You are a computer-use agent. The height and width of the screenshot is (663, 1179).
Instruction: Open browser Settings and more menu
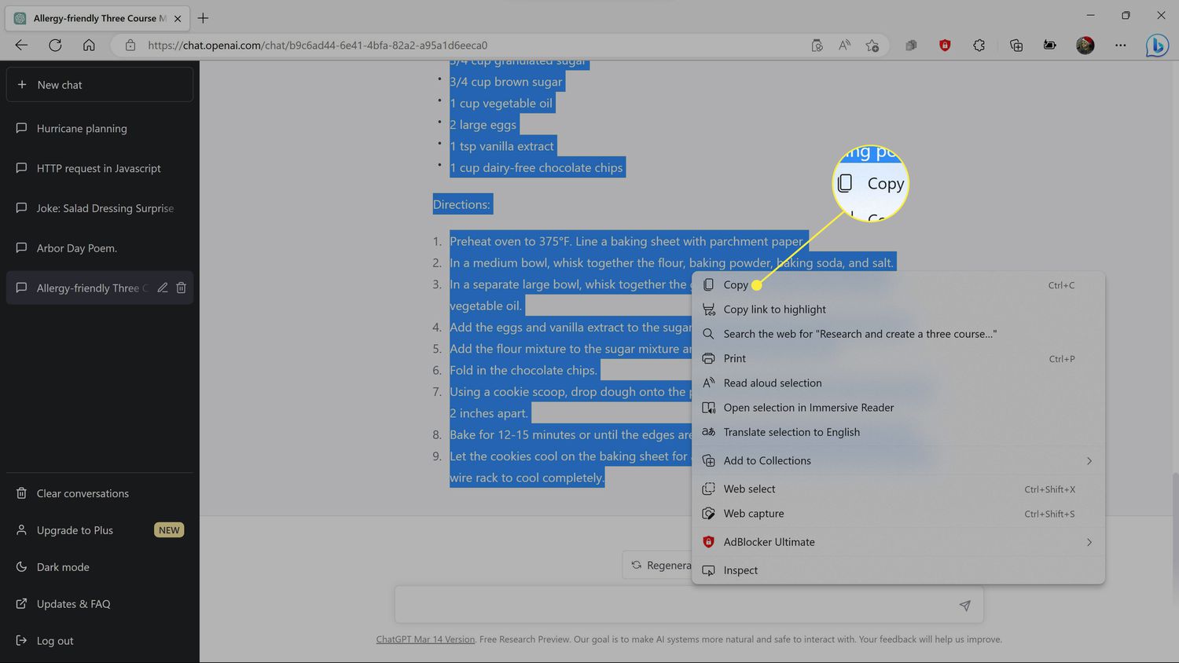point(1120,46)
